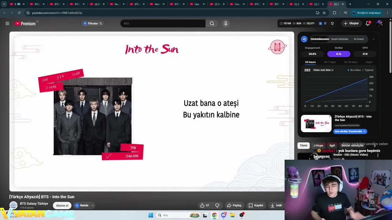Click the magnifier search submit button

click(x=212, y=24)
